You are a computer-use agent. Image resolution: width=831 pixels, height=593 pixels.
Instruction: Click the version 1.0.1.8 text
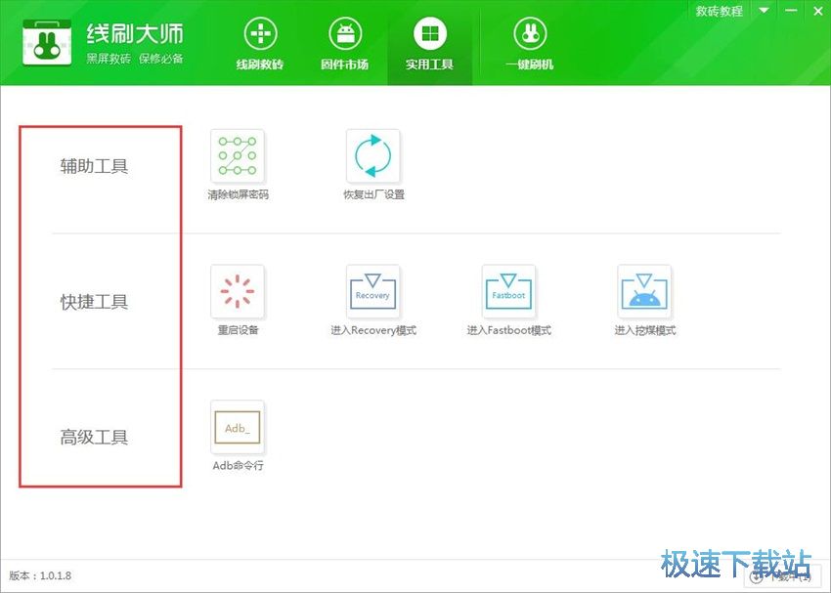pos(40,575)
